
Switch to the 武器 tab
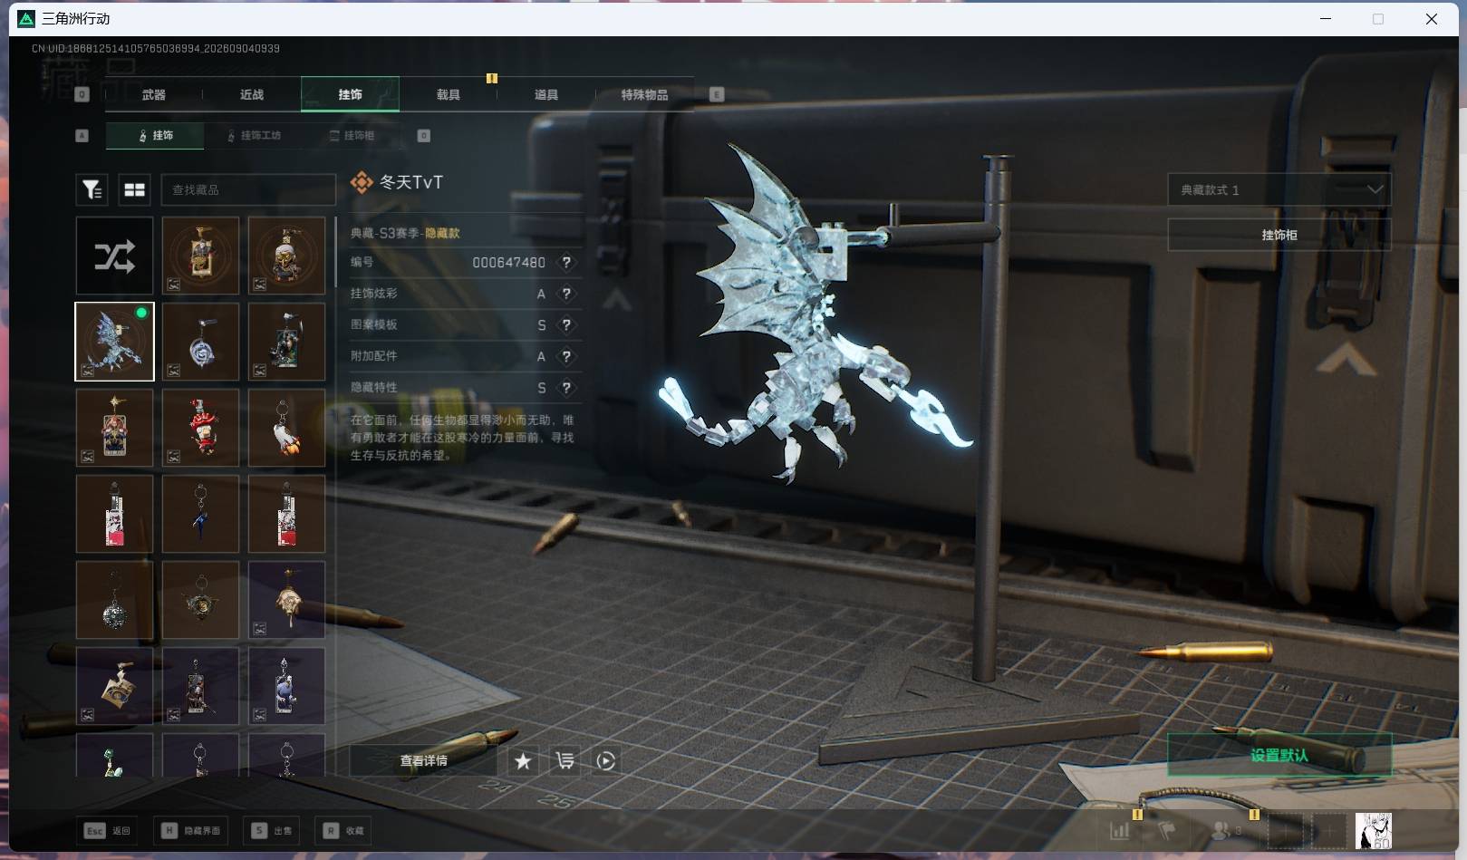153,94
